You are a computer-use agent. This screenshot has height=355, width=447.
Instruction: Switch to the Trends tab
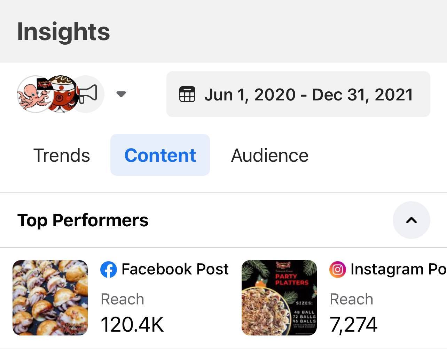pyautogui.click(x=62, y=155)
